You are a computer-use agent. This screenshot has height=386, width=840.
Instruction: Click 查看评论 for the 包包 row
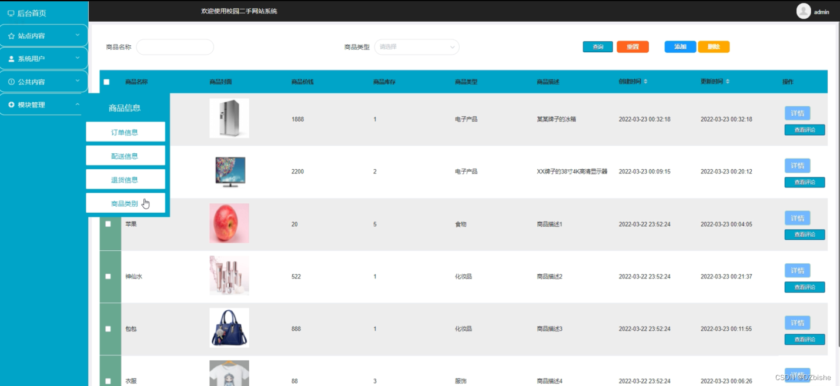point(805,339)
